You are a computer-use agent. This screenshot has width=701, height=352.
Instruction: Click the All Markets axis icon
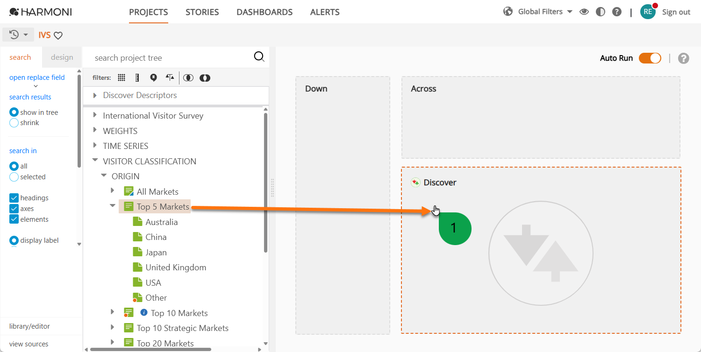point(129,191)
